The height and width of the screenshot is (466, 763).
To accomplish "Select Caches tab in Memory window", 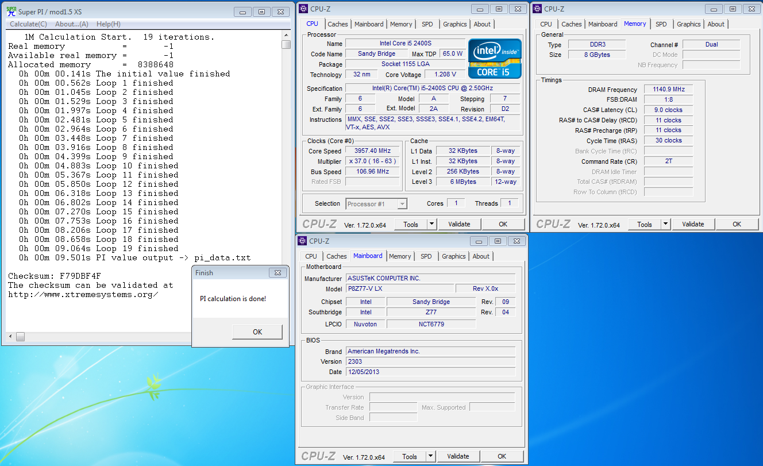I will click(x=572, y=24).
